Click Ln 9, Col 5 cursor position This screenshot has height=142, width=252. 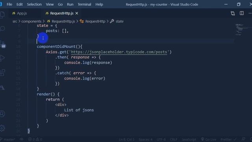coord(127,139)
